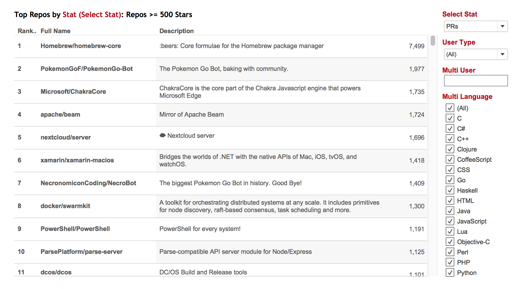
Task: Uncheck the Go language checkbox
Action: (x=450, y=180)
